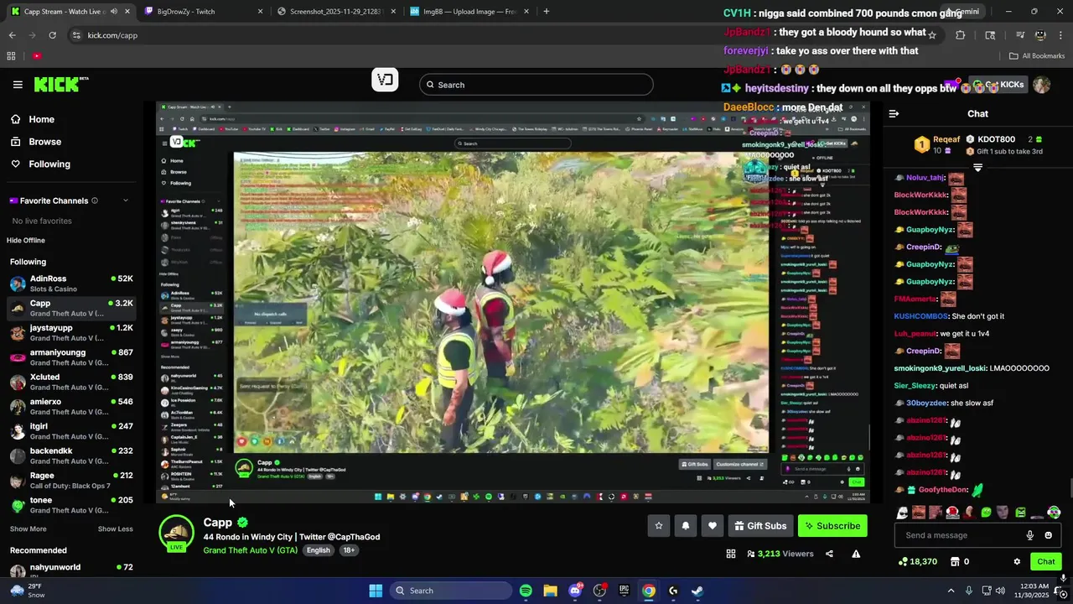Expand the gift leaderboard arrow under Reqeaf
The width and height of the screenshot is (1073, 604).
tap(977, 168)
